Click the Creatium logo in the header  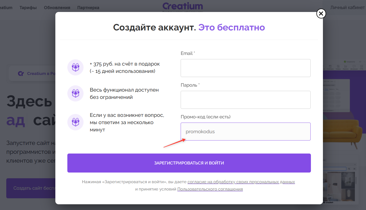coord(182,7)
